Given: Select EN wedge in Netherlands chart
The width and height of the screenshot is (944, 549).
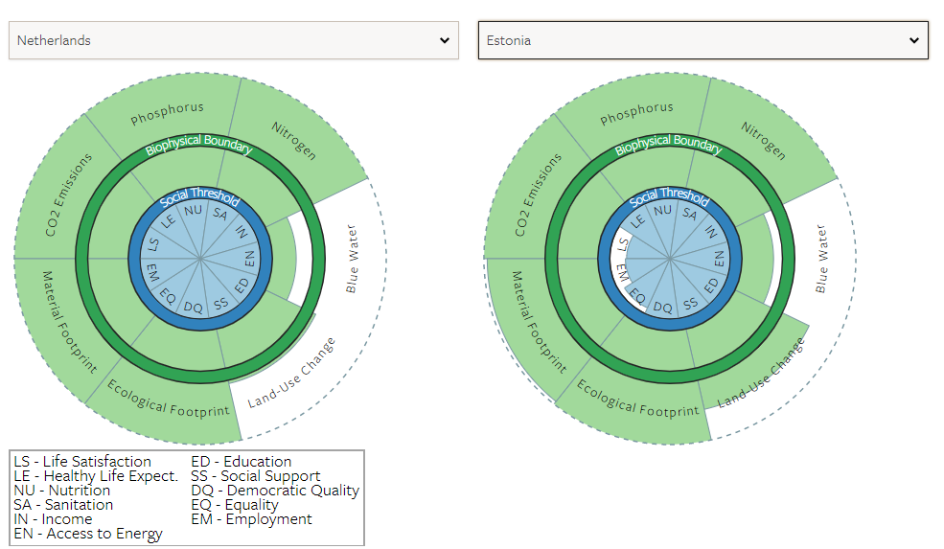Looking at the screenshot, I should point(249,259).
